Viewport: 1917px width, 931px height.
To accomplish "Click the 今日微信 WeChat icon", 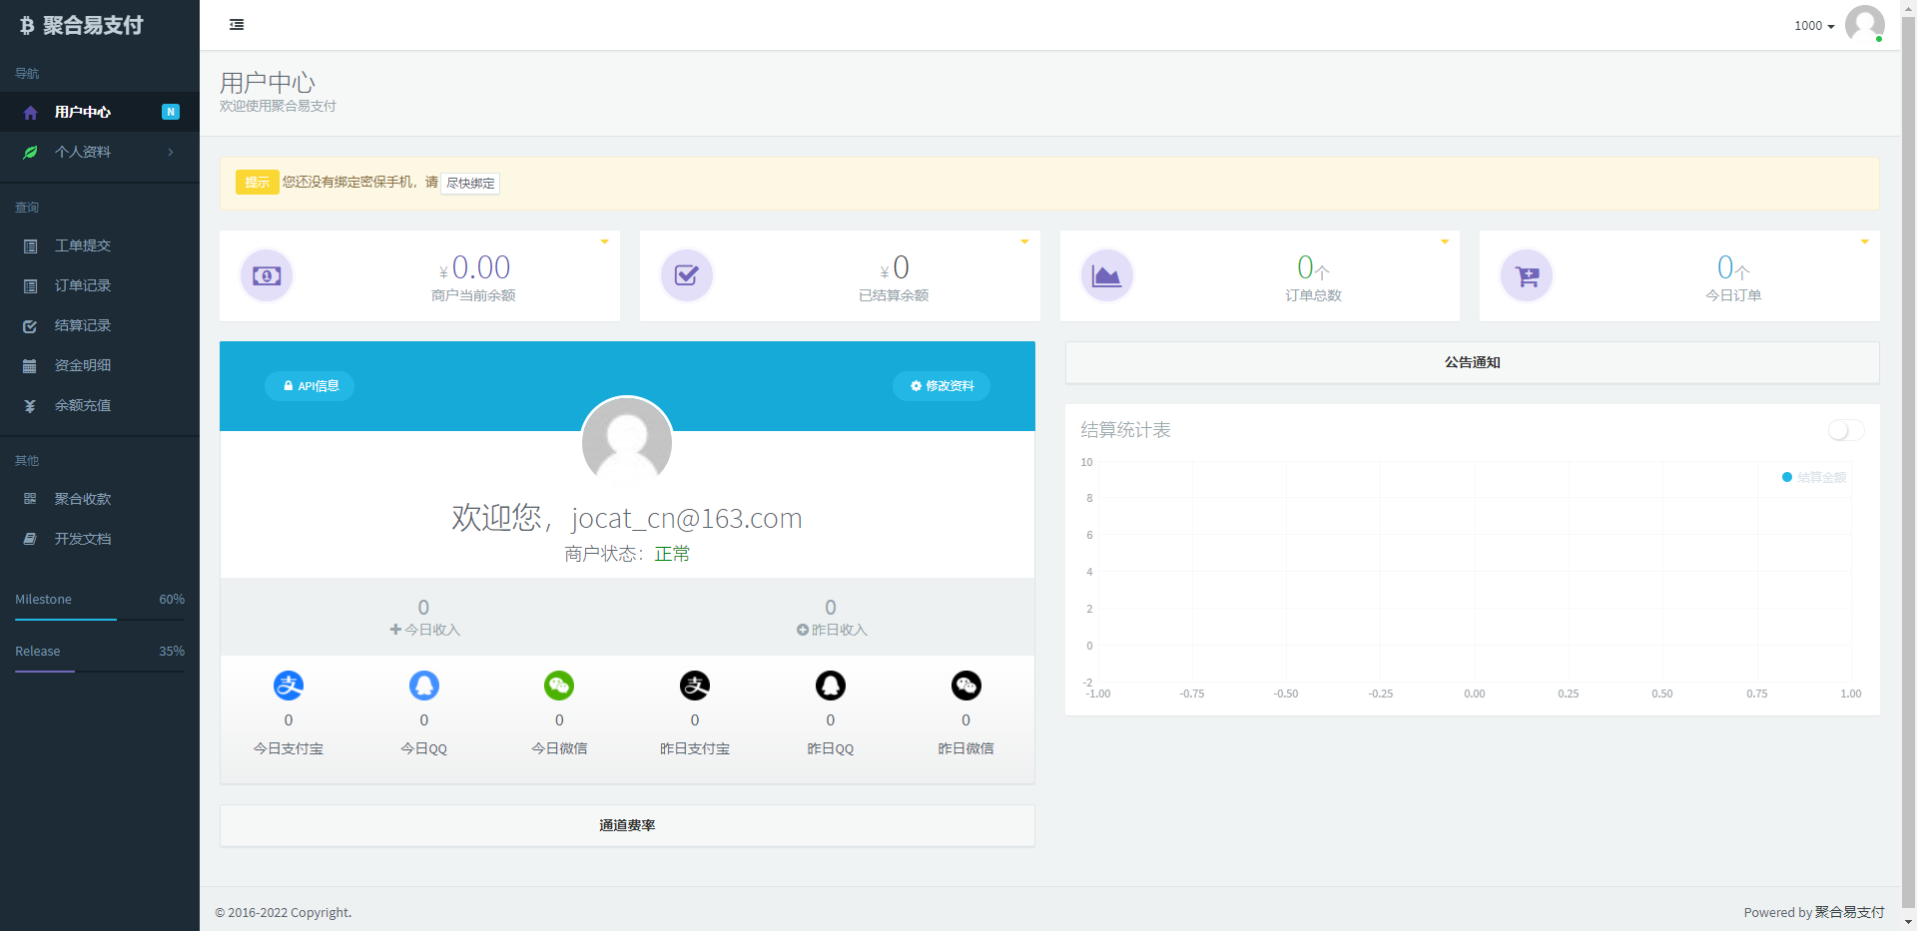I will point(559,686).
